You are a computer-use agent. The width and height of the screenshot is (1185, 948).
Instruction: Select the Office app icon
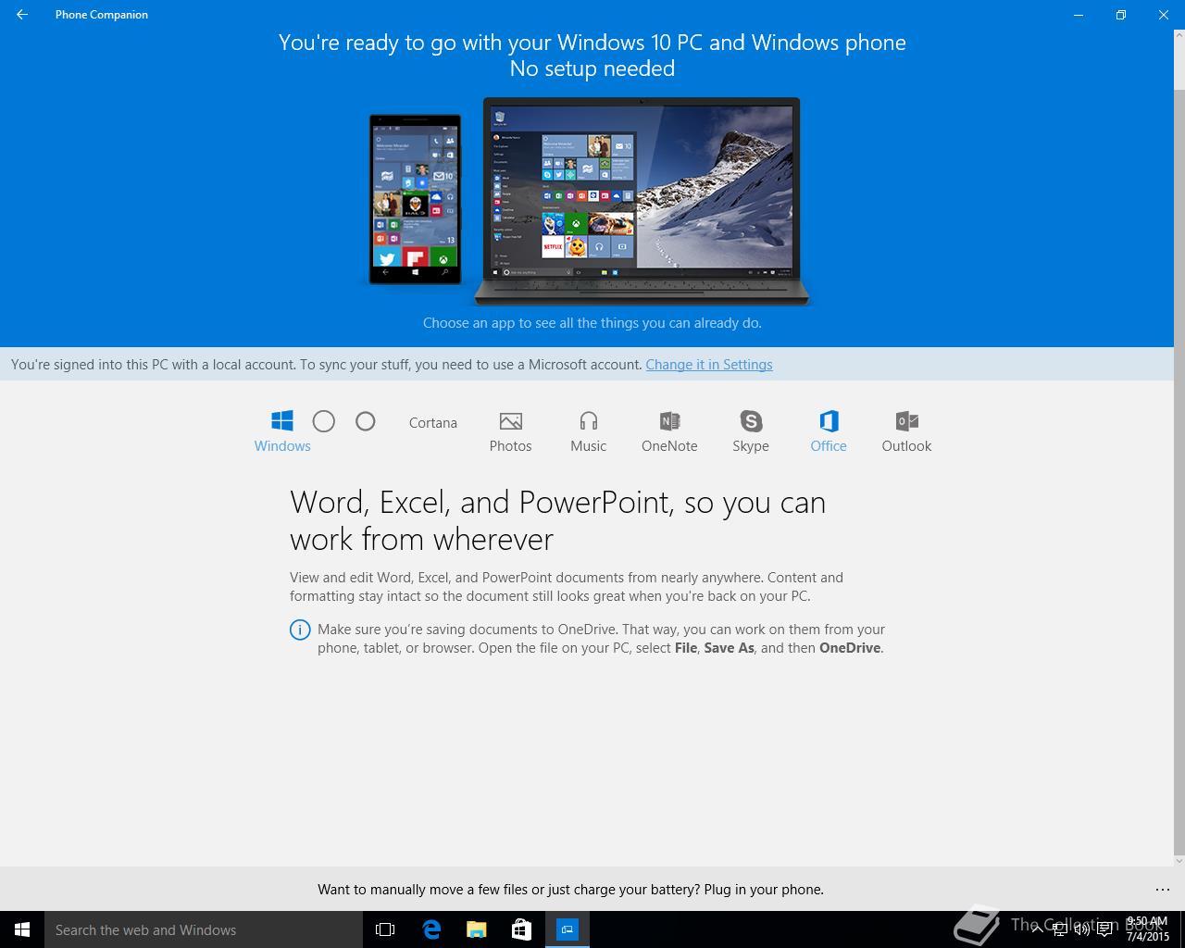(829, 421)
